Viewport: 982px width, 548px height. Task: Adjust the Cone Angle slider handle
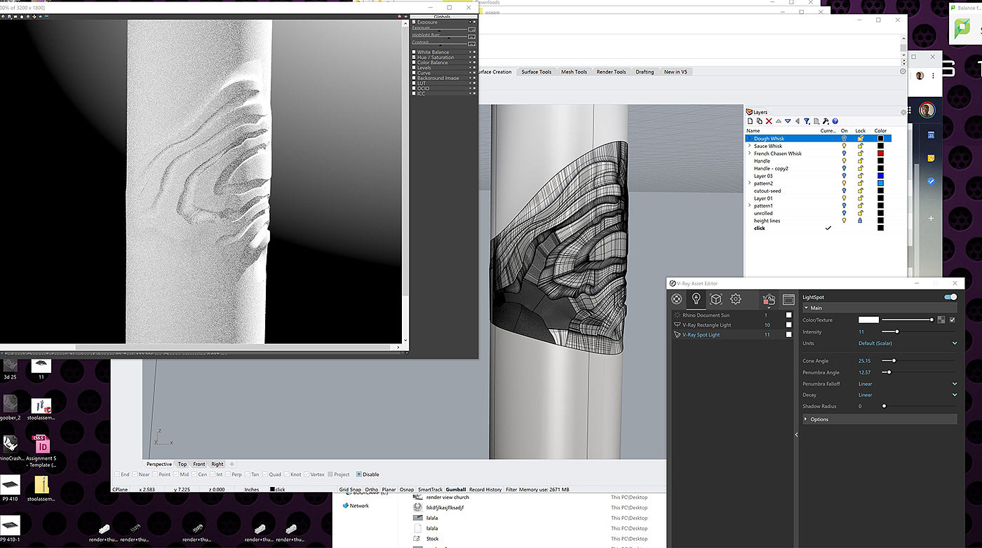click(x=893, y=361)
